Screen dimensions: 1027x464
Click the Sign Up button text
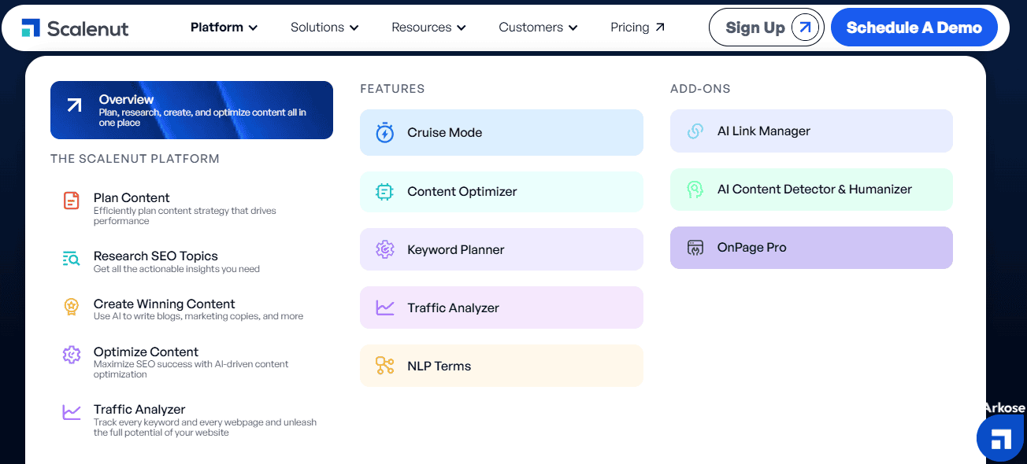click(755, 28)
